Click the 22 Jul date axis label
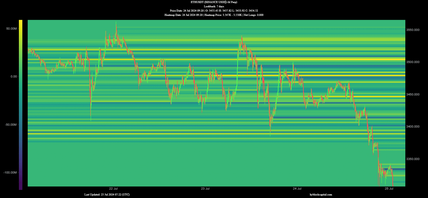428x198 pixels. [113, 189]
